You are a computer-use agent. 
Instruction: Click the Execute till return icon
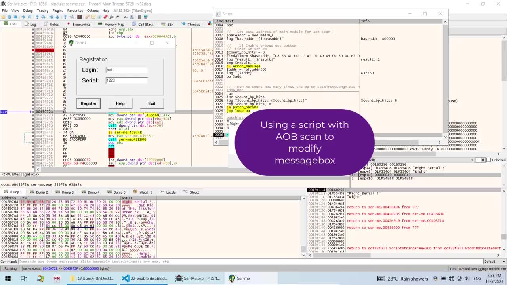[x=65, y=17]
